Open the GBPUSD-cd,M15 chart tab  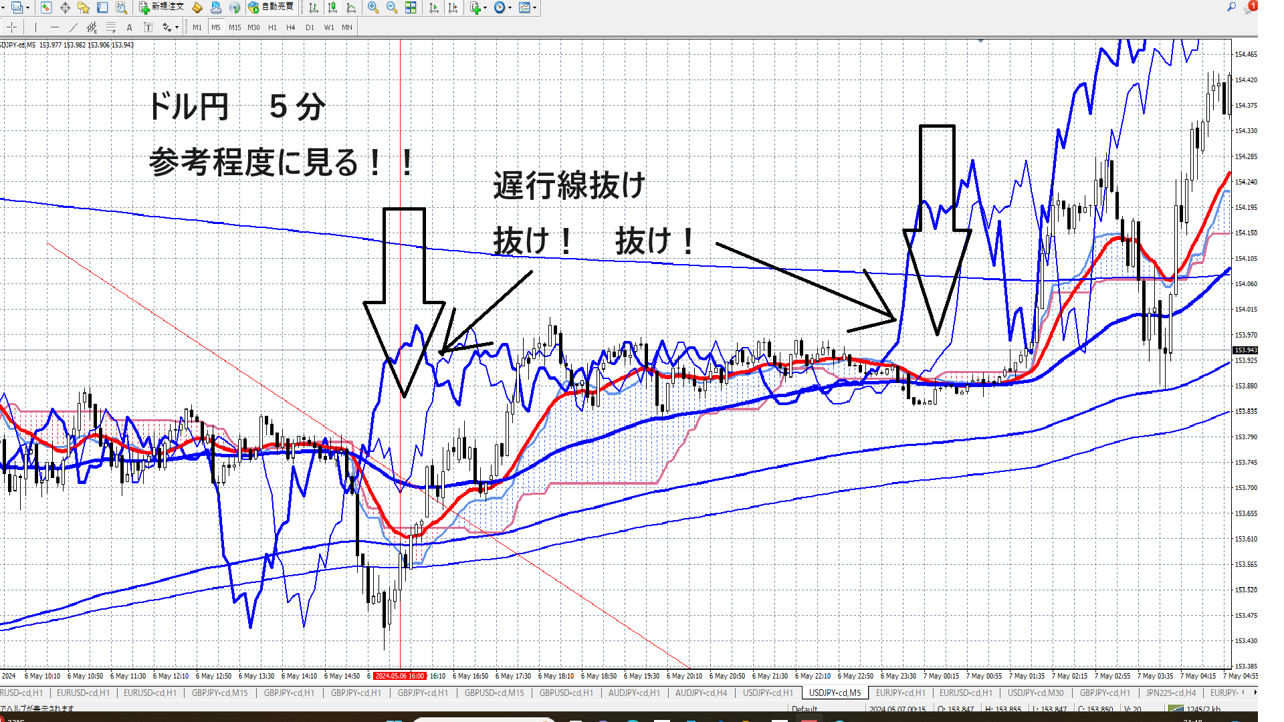click(494, 693)
